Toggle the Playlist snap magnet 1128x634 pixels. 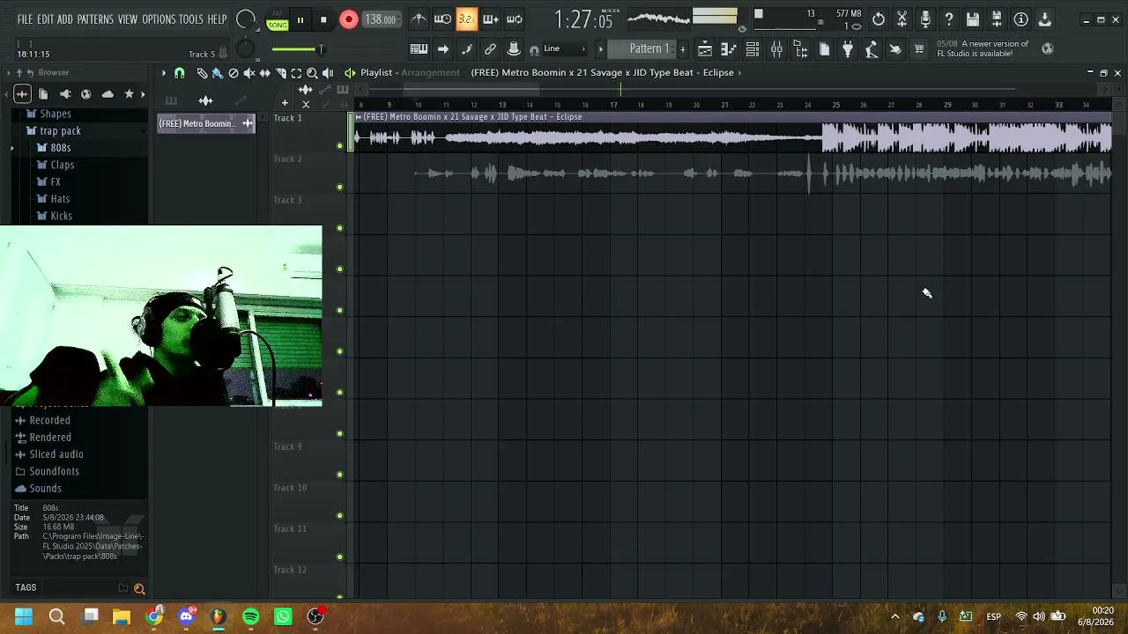tap(180, 73)
